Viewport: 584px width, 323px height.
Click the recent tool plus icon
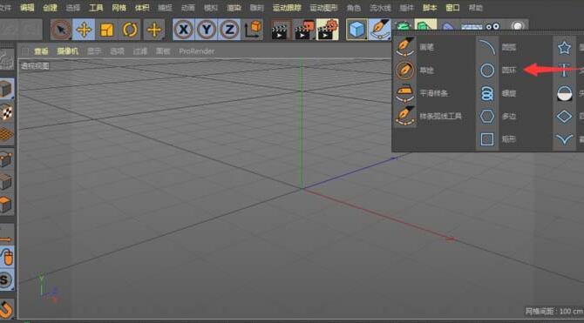pyautogui.click(x=153, y=30)
